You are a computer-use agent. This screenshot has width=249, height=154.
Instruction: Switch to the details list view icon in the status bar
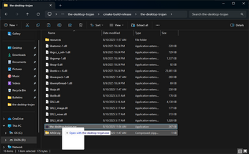pos(240,151)
